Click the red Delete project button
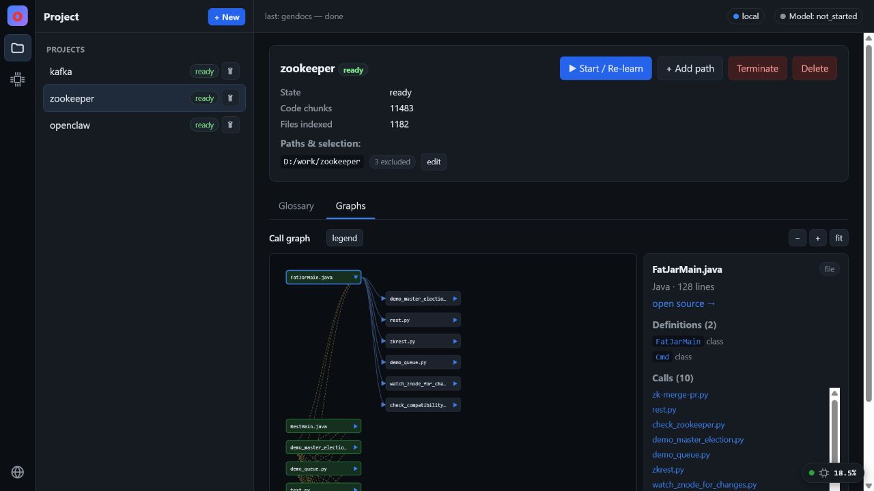The width and height of the screenshot is (874, 491). click(815, 68)
